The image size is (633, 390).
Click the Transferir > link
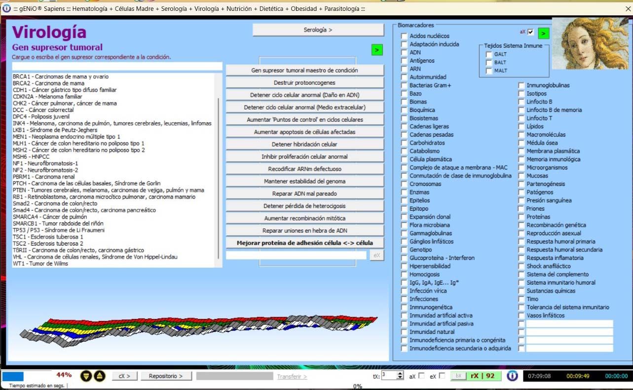pos(292,377)
